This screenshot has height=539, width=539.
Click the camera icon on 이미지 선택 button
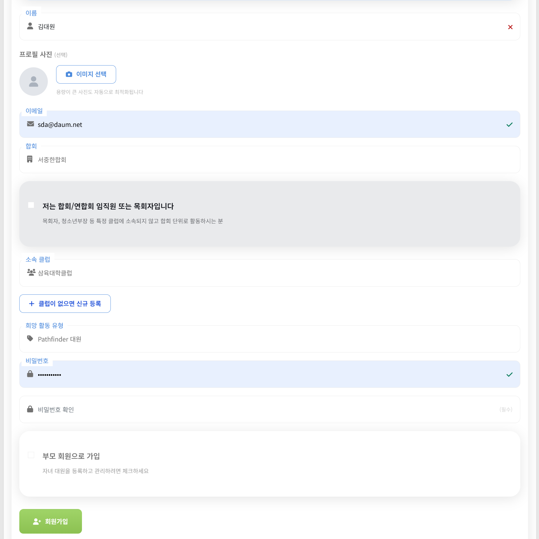click(x=69, y=74)
